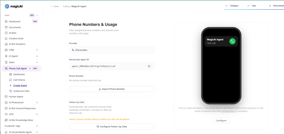Collapse the USER section chevron
Screen dimensions: 284x134
(x=37, y=16)
